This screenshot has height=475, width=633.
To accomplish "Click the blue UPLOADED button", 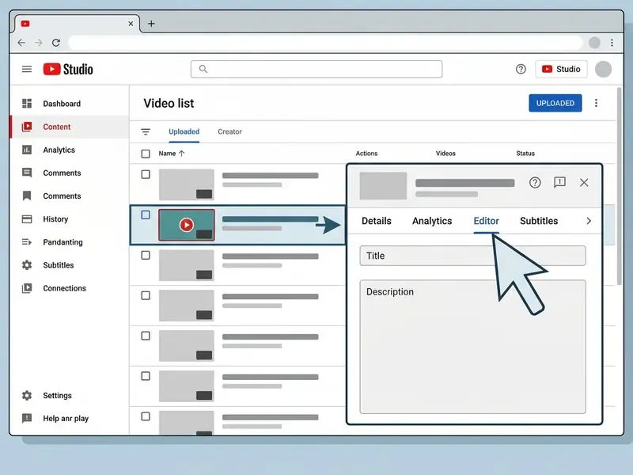I will pos(555,103).
